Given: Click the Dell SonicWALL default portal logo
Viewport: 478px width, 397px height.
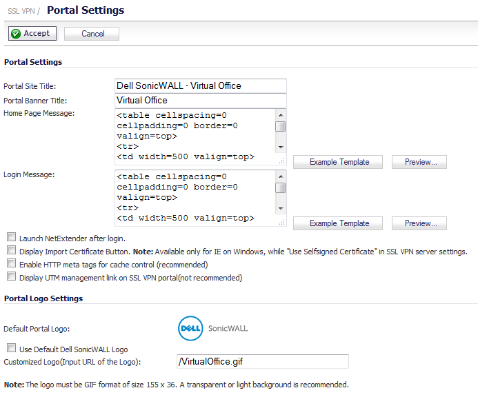Looking at the screenshot, I should 212,328.
